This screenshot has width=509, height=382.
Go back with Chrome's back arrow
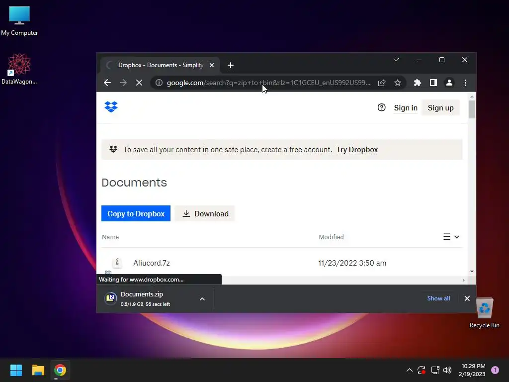(107, 83)
